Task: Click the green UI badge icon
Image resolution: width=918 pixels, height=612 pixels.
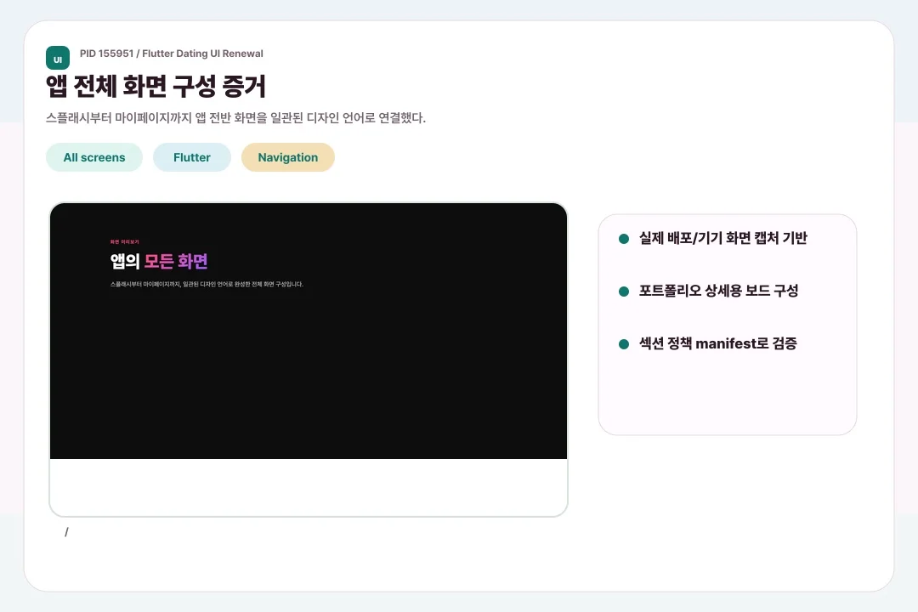Action: [58, 58]
